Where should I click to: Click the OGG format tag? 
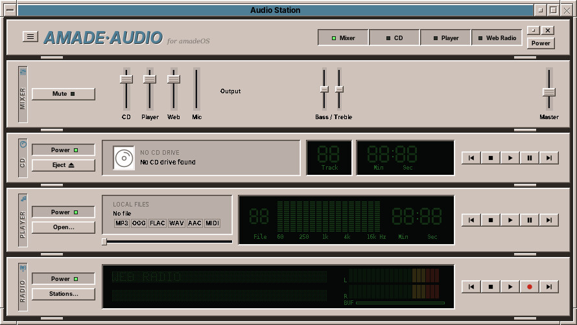[139, 223]
